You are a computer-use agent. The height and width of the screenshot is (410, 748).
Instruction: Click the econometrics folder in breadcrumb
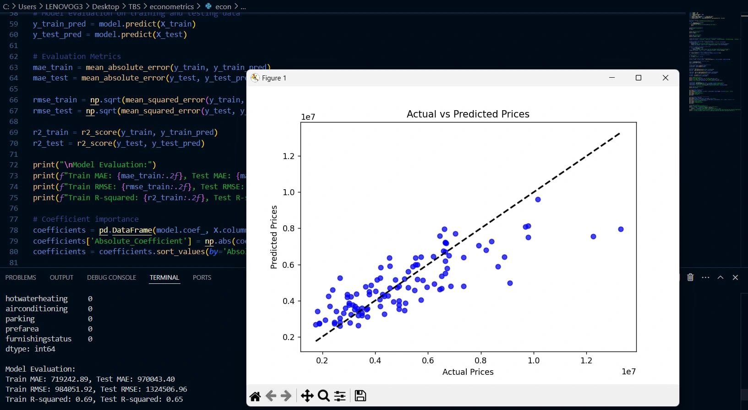171,6
